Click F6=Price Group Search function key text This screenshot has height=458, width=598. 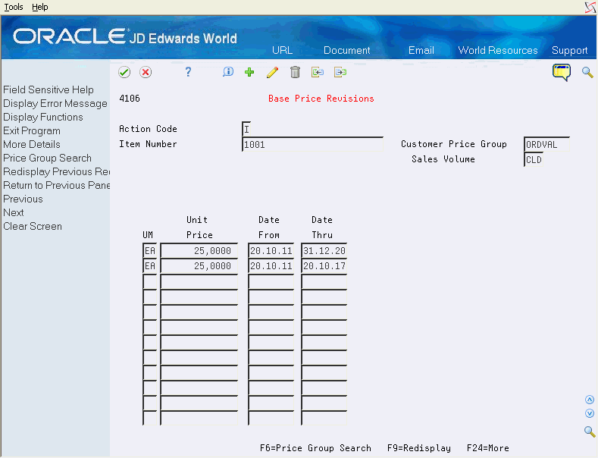point(315,448)
